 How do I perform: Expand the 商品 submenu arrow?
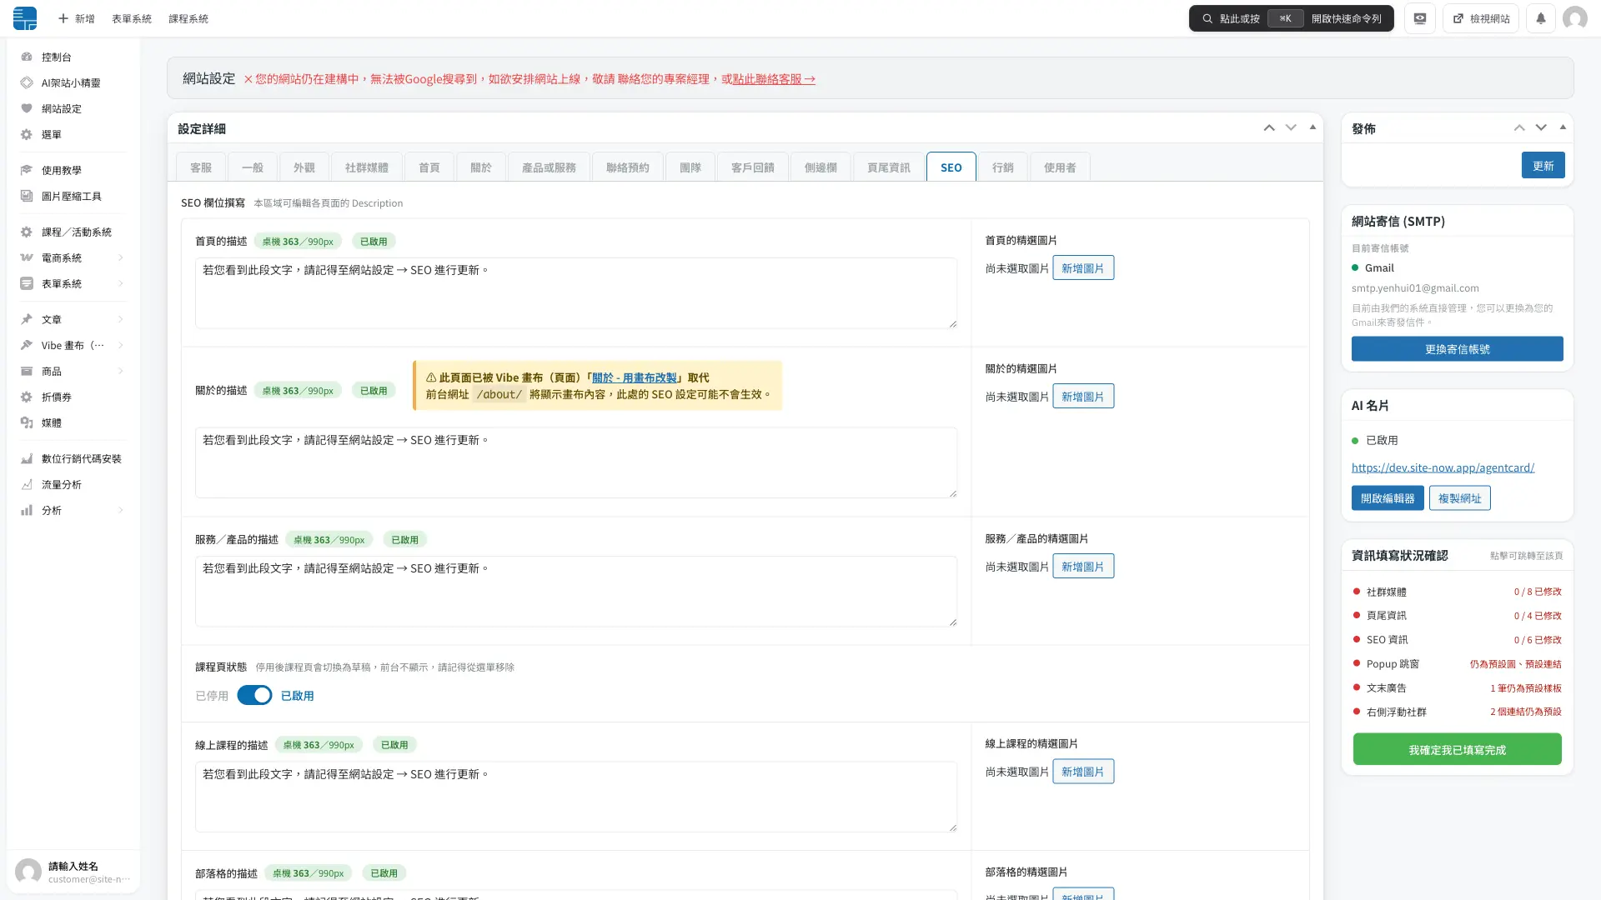coord(121,371)
